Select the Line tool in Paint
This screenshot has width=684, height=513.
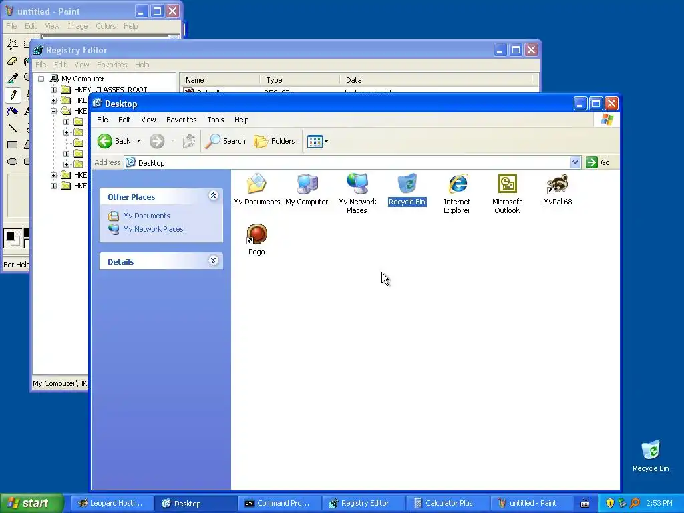click(x=13, y=128)
